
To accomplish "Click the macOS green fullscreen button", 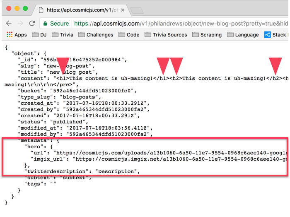I will pos(25,8).
